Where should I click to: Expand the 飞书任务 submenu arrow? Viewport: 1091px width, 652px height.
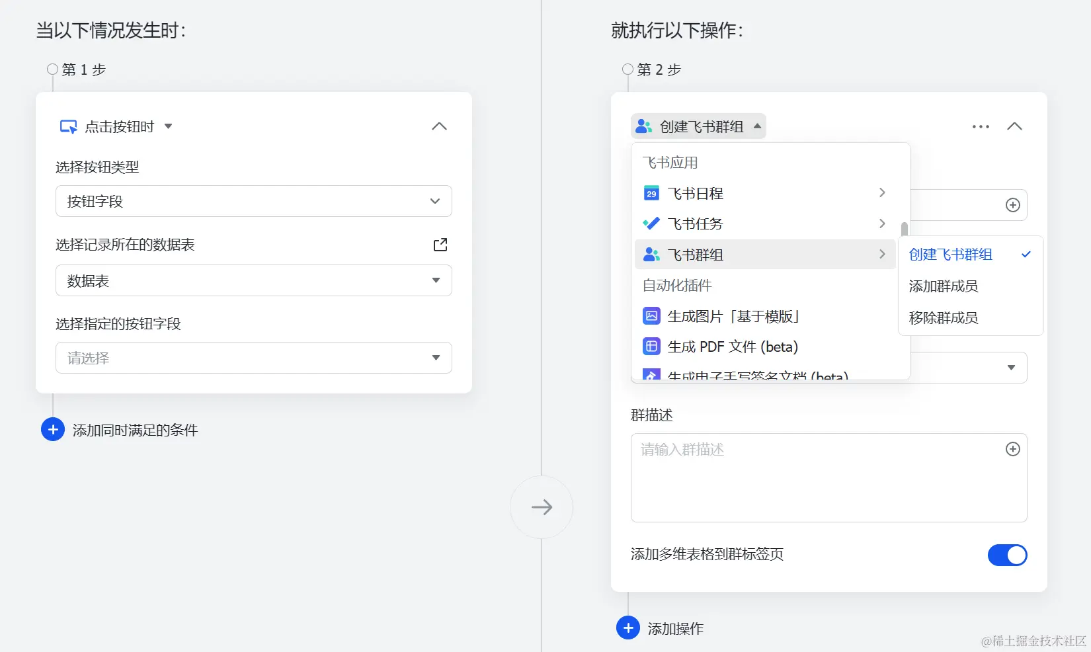[x=882, y=224]
